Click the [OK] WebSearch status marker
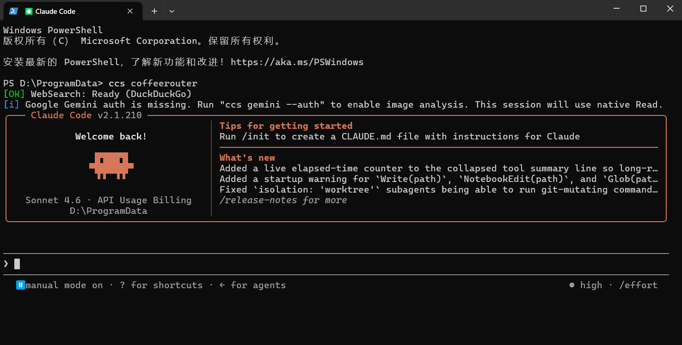The height and width of the screenshot is (345, 682). click(14, 94)
